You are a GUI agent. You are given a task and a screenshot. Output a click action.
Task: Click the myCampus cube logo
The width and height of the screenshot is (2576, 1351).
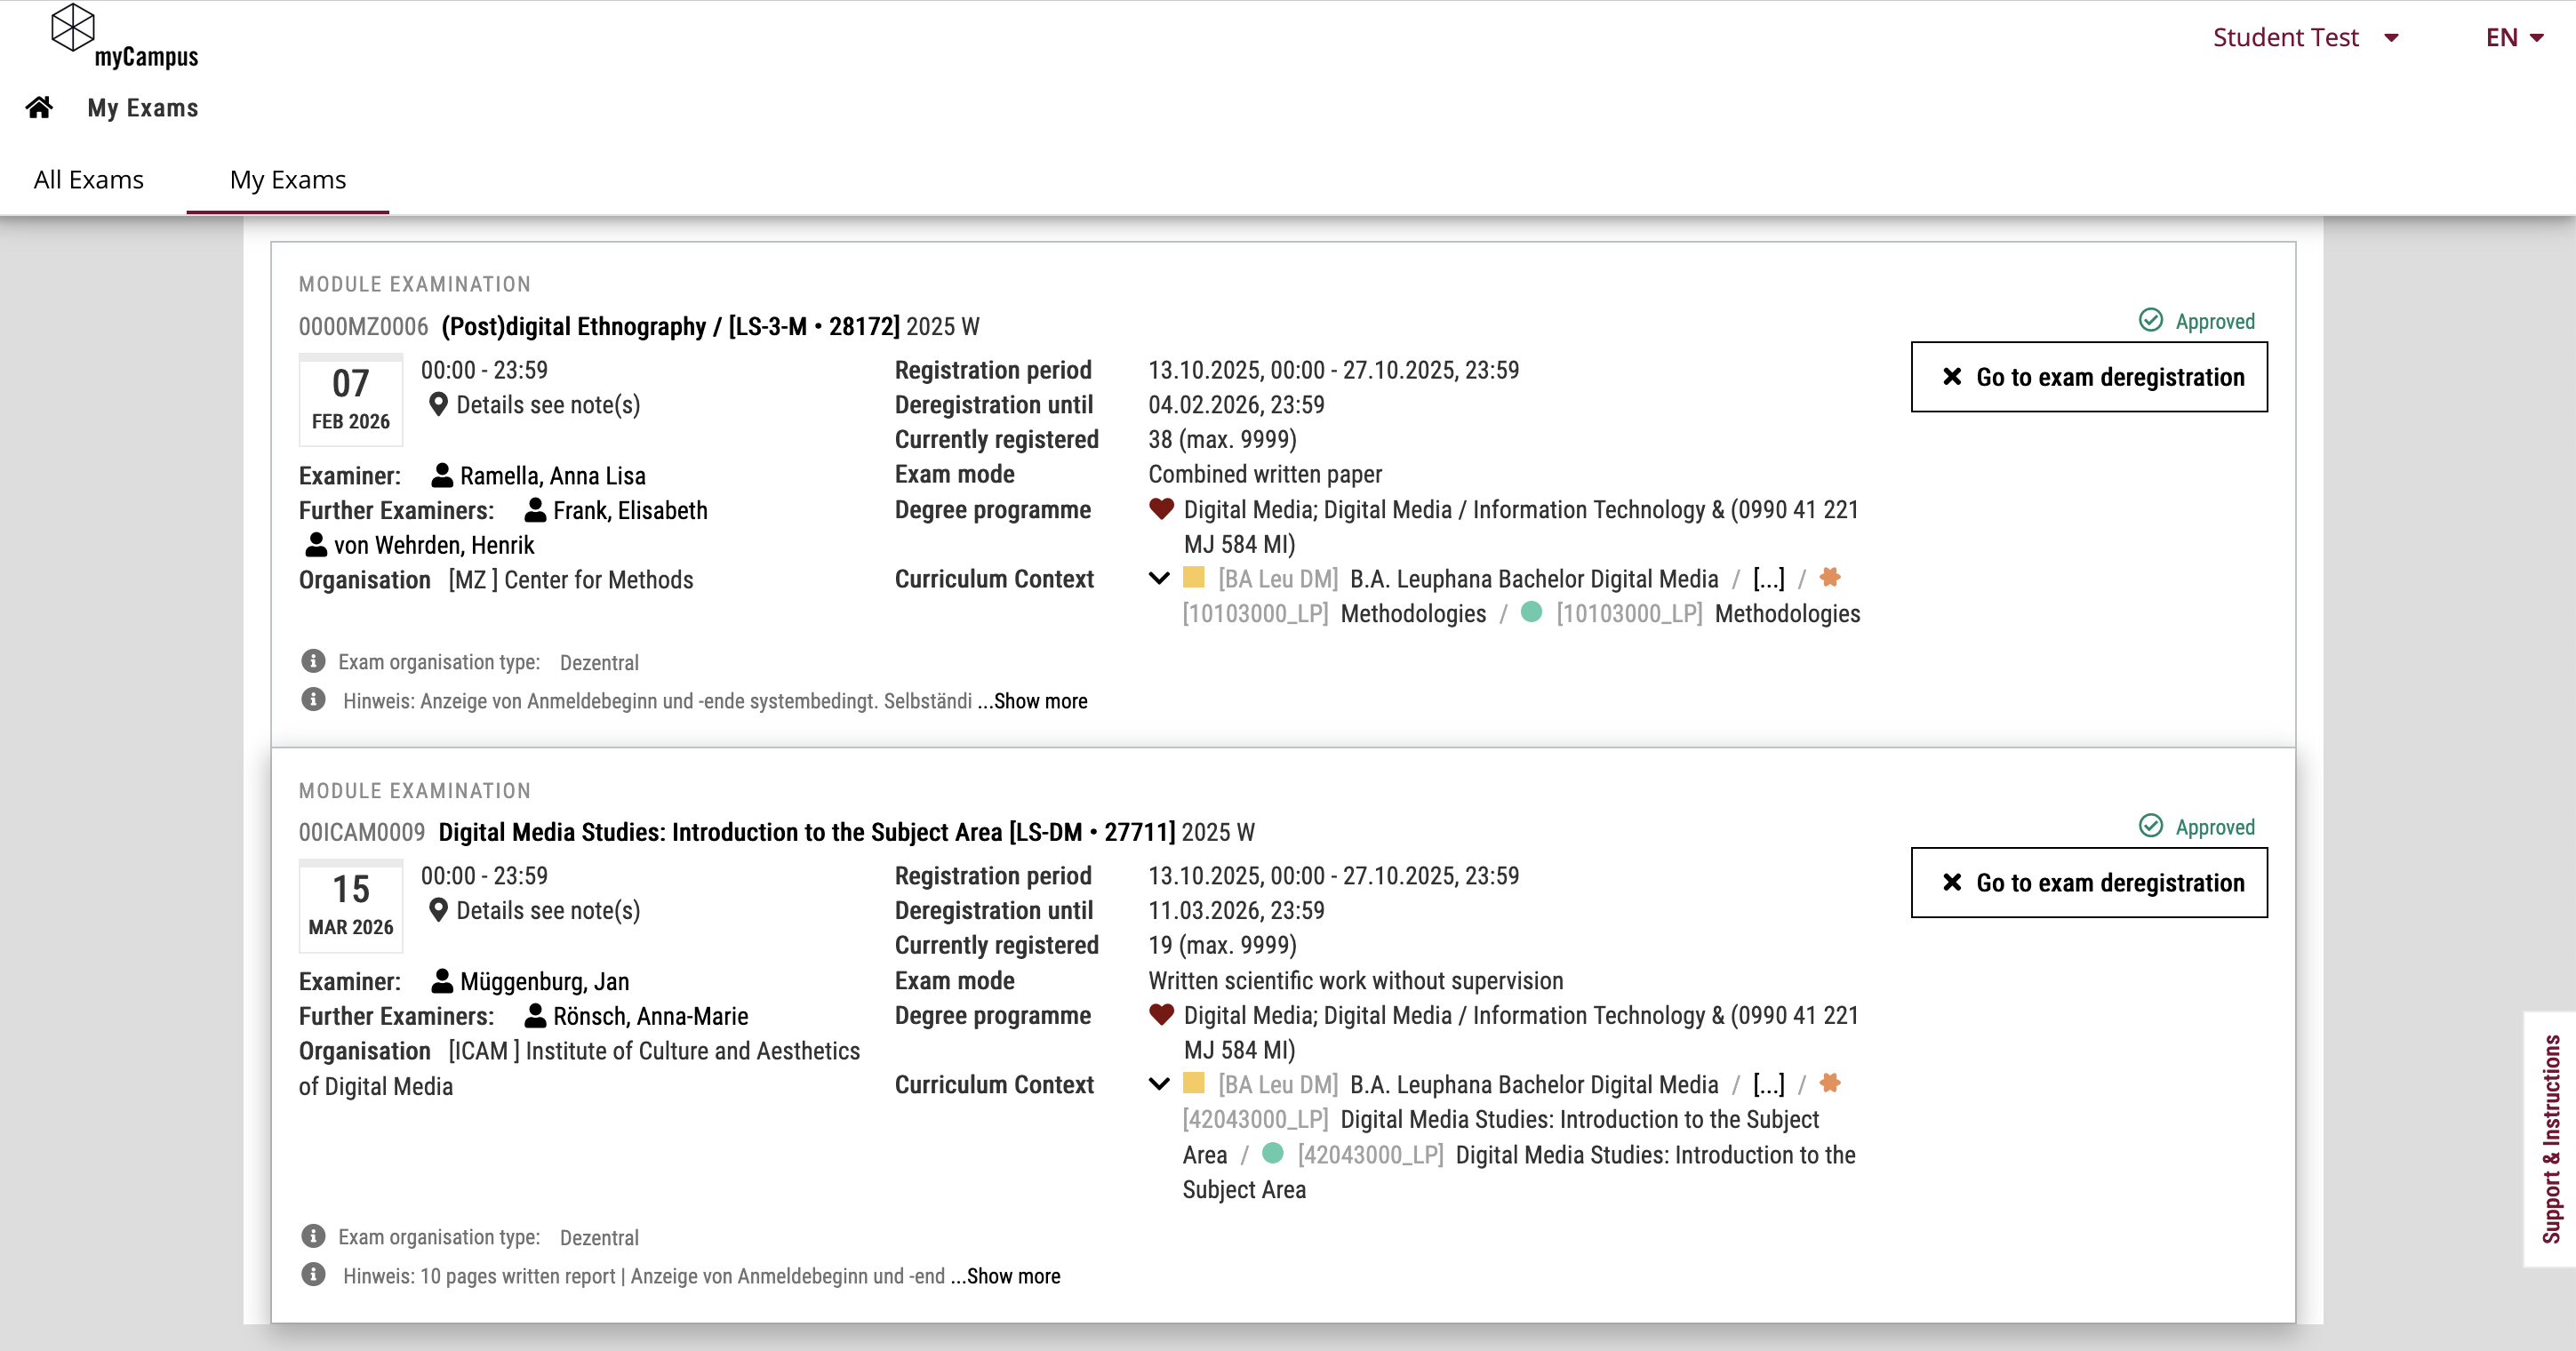click(x=73, y=27)
